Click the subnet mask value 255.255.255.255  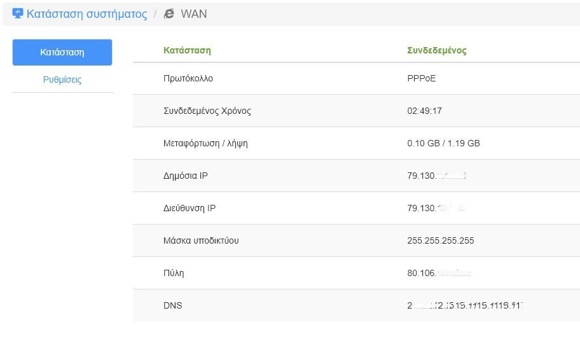click(x=440, y=240)
